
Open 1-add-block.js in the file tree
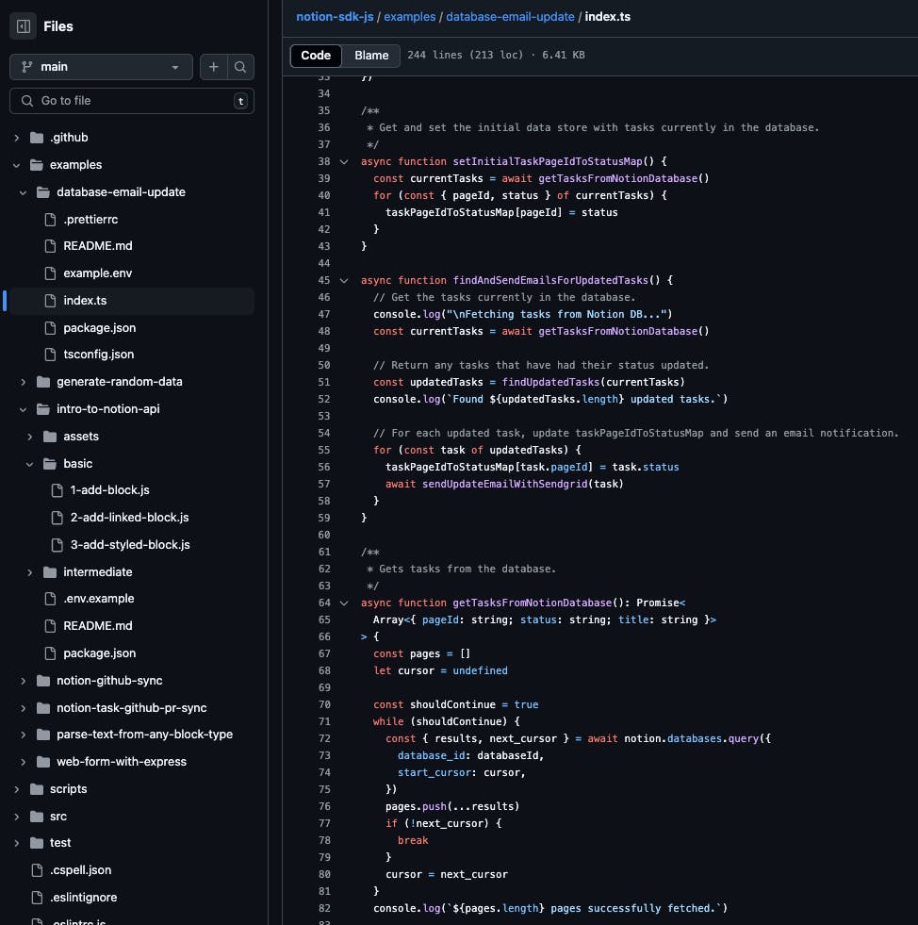[109, 490]
